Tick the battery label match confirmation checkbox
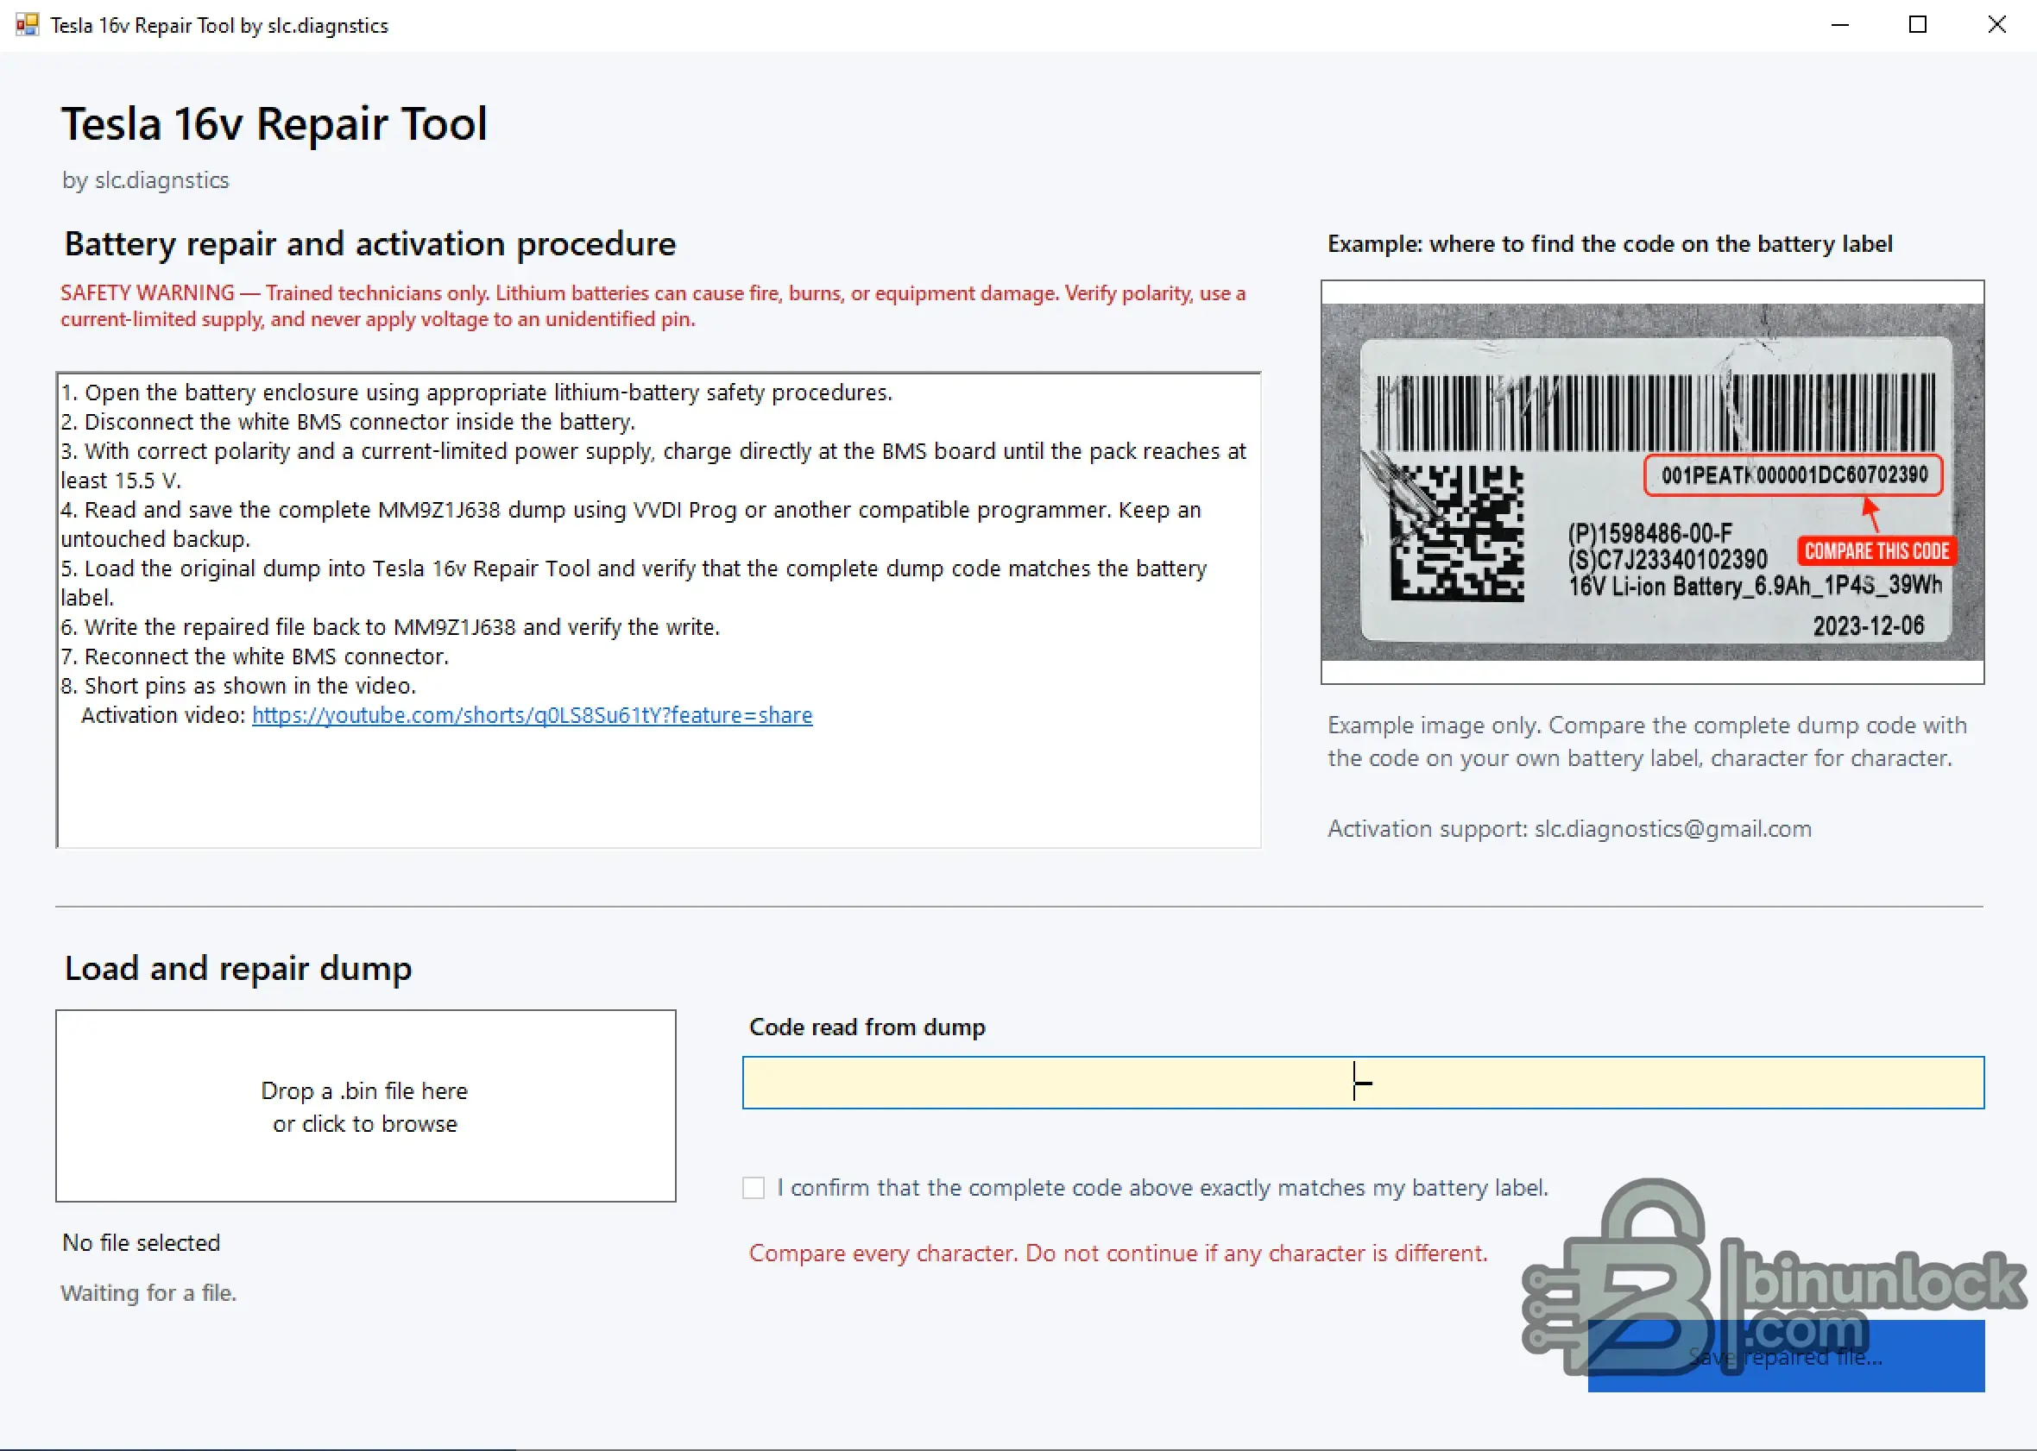The width and height of the screenshot is (2037, 1451). click(754, 1187)
